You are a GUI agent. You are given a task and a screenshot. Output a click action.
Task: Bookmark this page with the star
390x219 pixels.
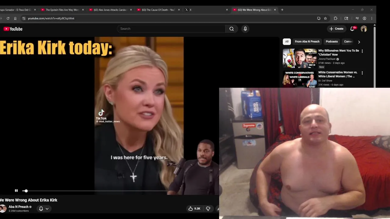tap(325, 18)
